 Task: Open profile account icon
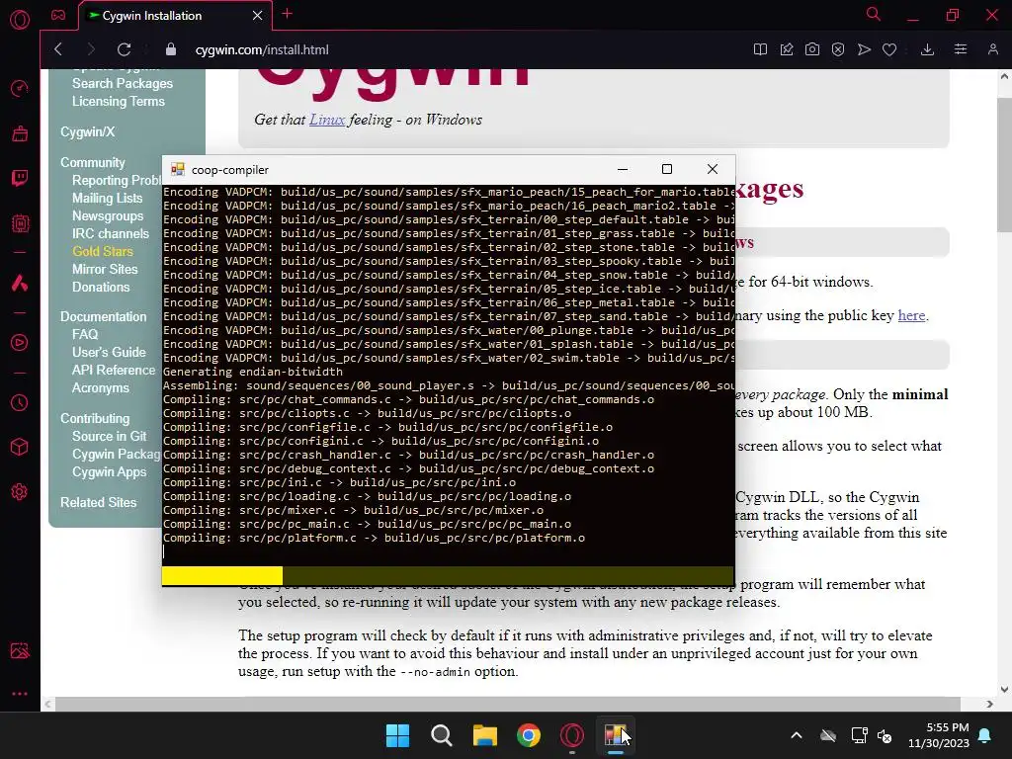tap(992, 49)
